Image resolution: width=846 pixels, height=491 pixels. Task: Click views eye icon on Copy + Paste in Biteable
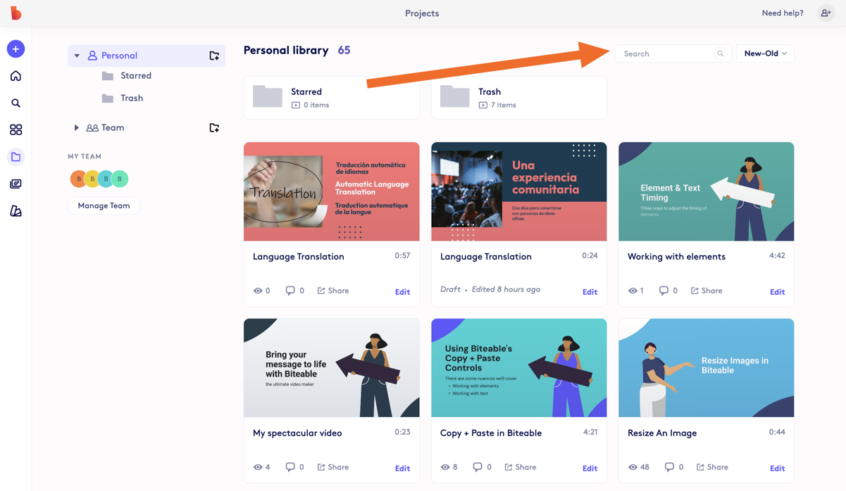point(445,467)
